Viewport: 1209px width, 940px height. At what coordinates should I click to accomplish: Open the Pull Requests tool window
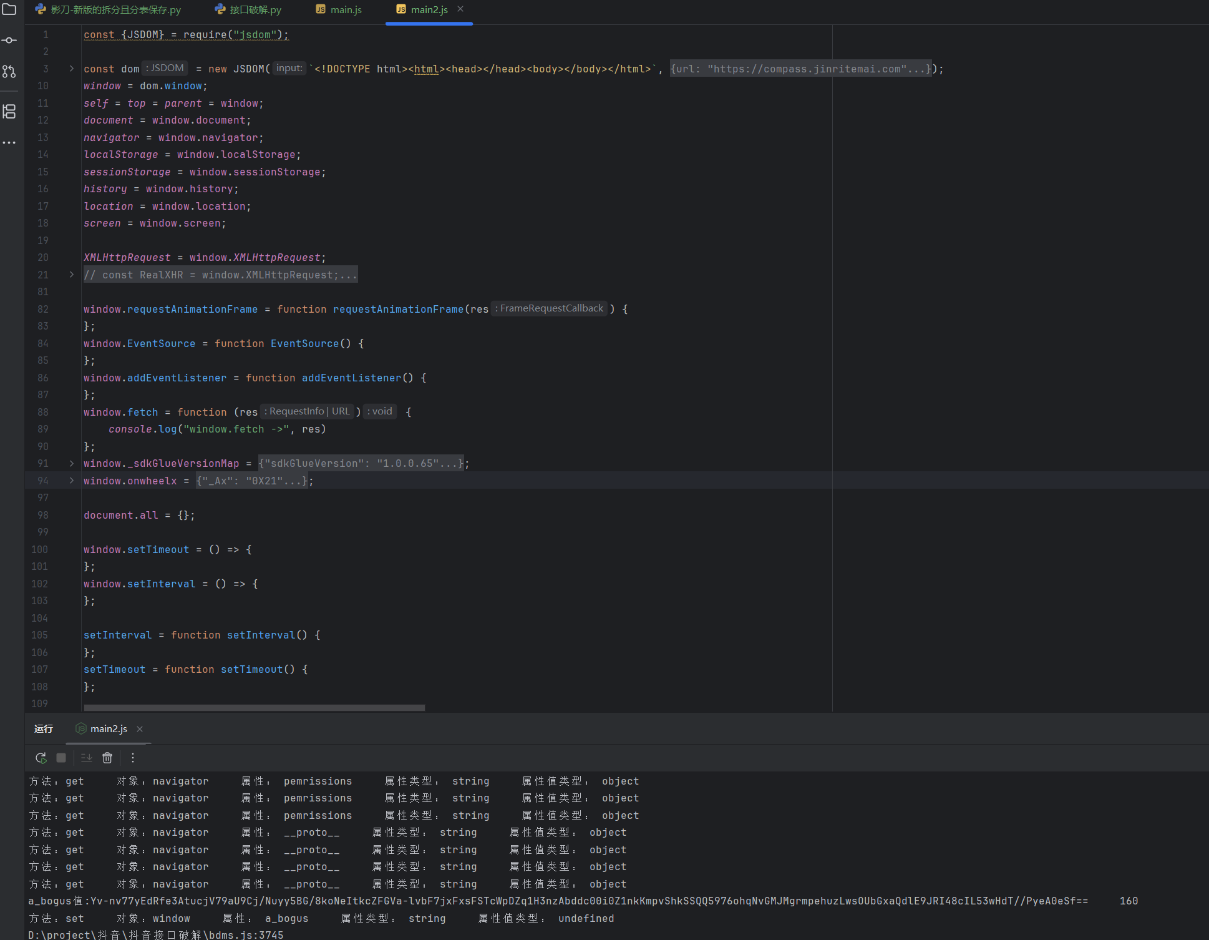point(9,72)
